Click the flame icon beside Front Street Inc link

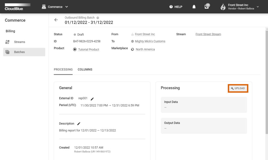point(132,35)
